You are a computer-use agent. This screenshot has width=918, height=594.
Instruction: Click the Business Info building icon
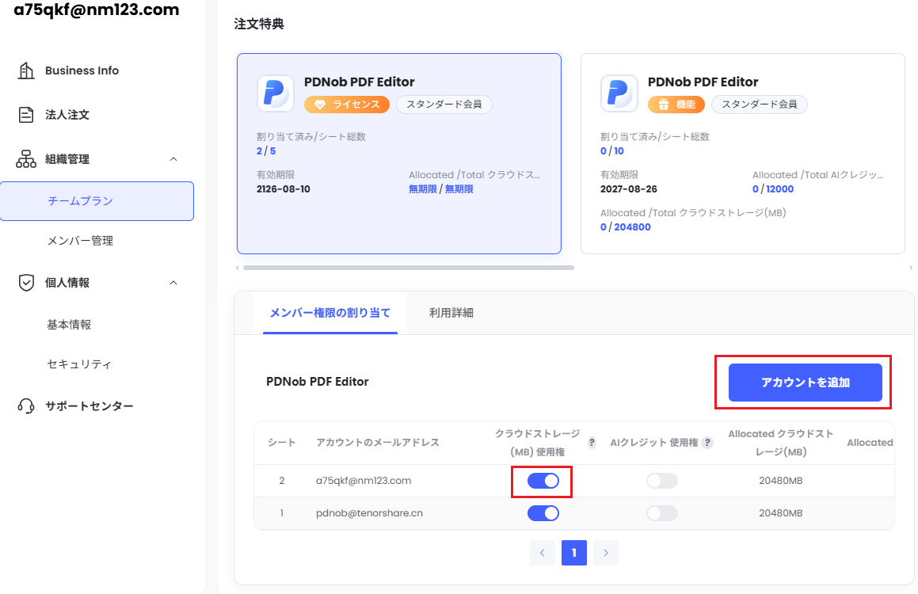[x=26, y=70]
